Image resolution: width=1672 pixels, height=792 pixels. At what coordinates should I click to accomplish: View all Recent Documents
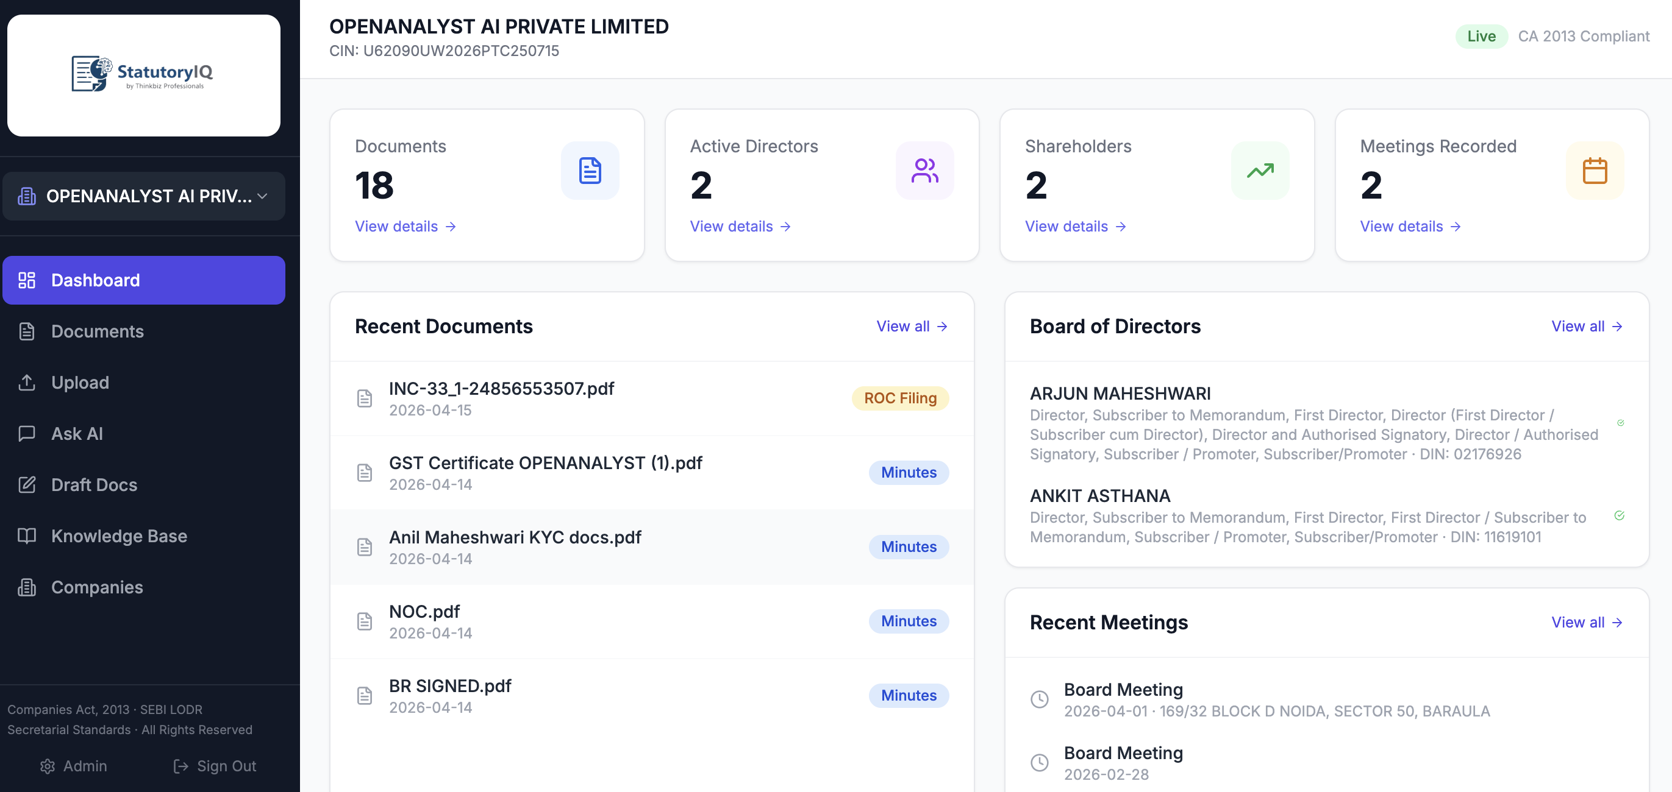pyautogui.click(x=912, y=327)
